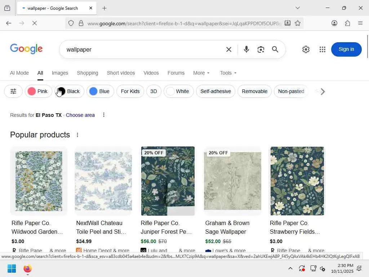Open the Firefox account icon
This screenshot has width=369, height=277.
(334, 23)
